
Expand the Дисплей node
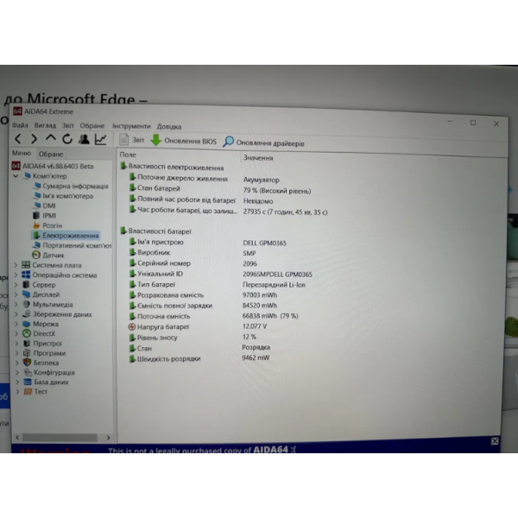(x=16, y=294)
